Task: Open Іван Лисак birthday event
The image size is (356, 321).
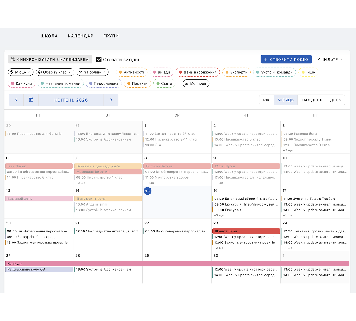Action: pos(39,166)
